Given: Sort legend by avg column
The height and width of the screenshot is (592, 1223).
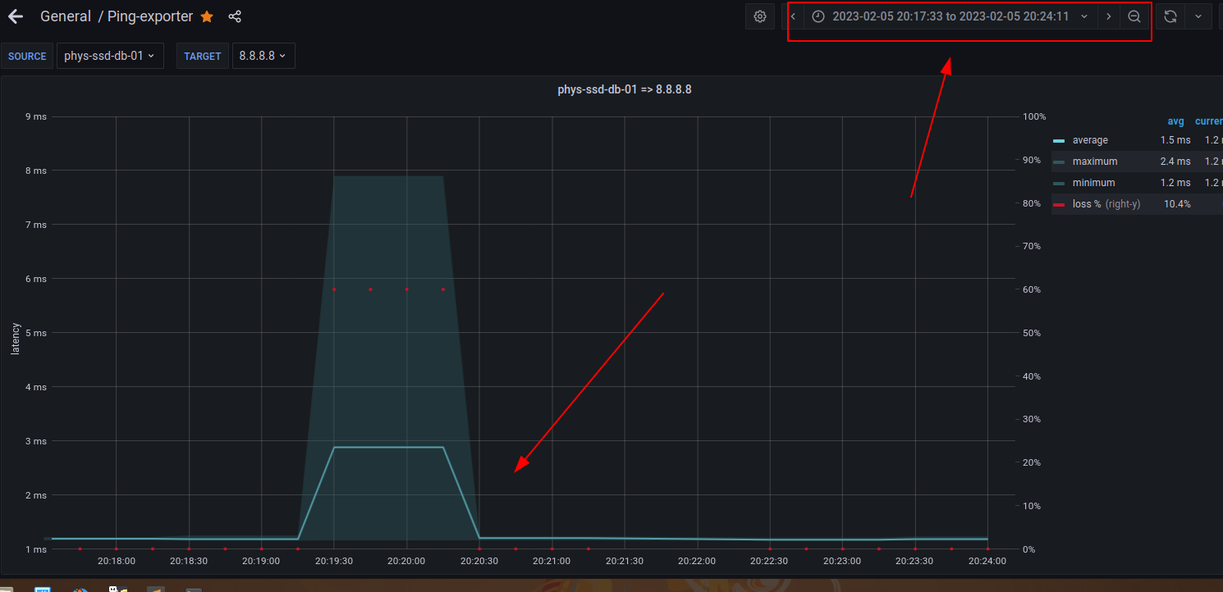Looking at the screenshot, I should (1176, 121).
